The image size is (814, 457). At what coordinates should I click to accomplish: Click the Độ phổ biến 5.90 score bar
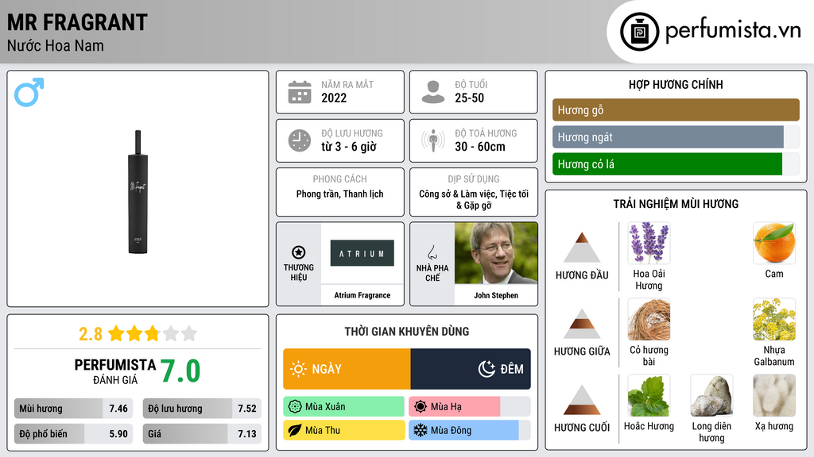point(73,434)
